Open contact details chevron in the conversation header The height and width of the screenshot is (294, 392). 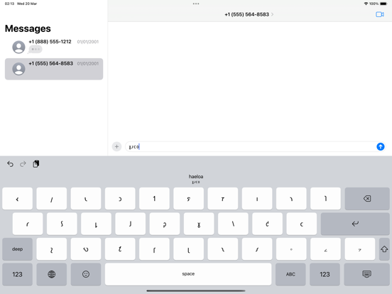272,14
